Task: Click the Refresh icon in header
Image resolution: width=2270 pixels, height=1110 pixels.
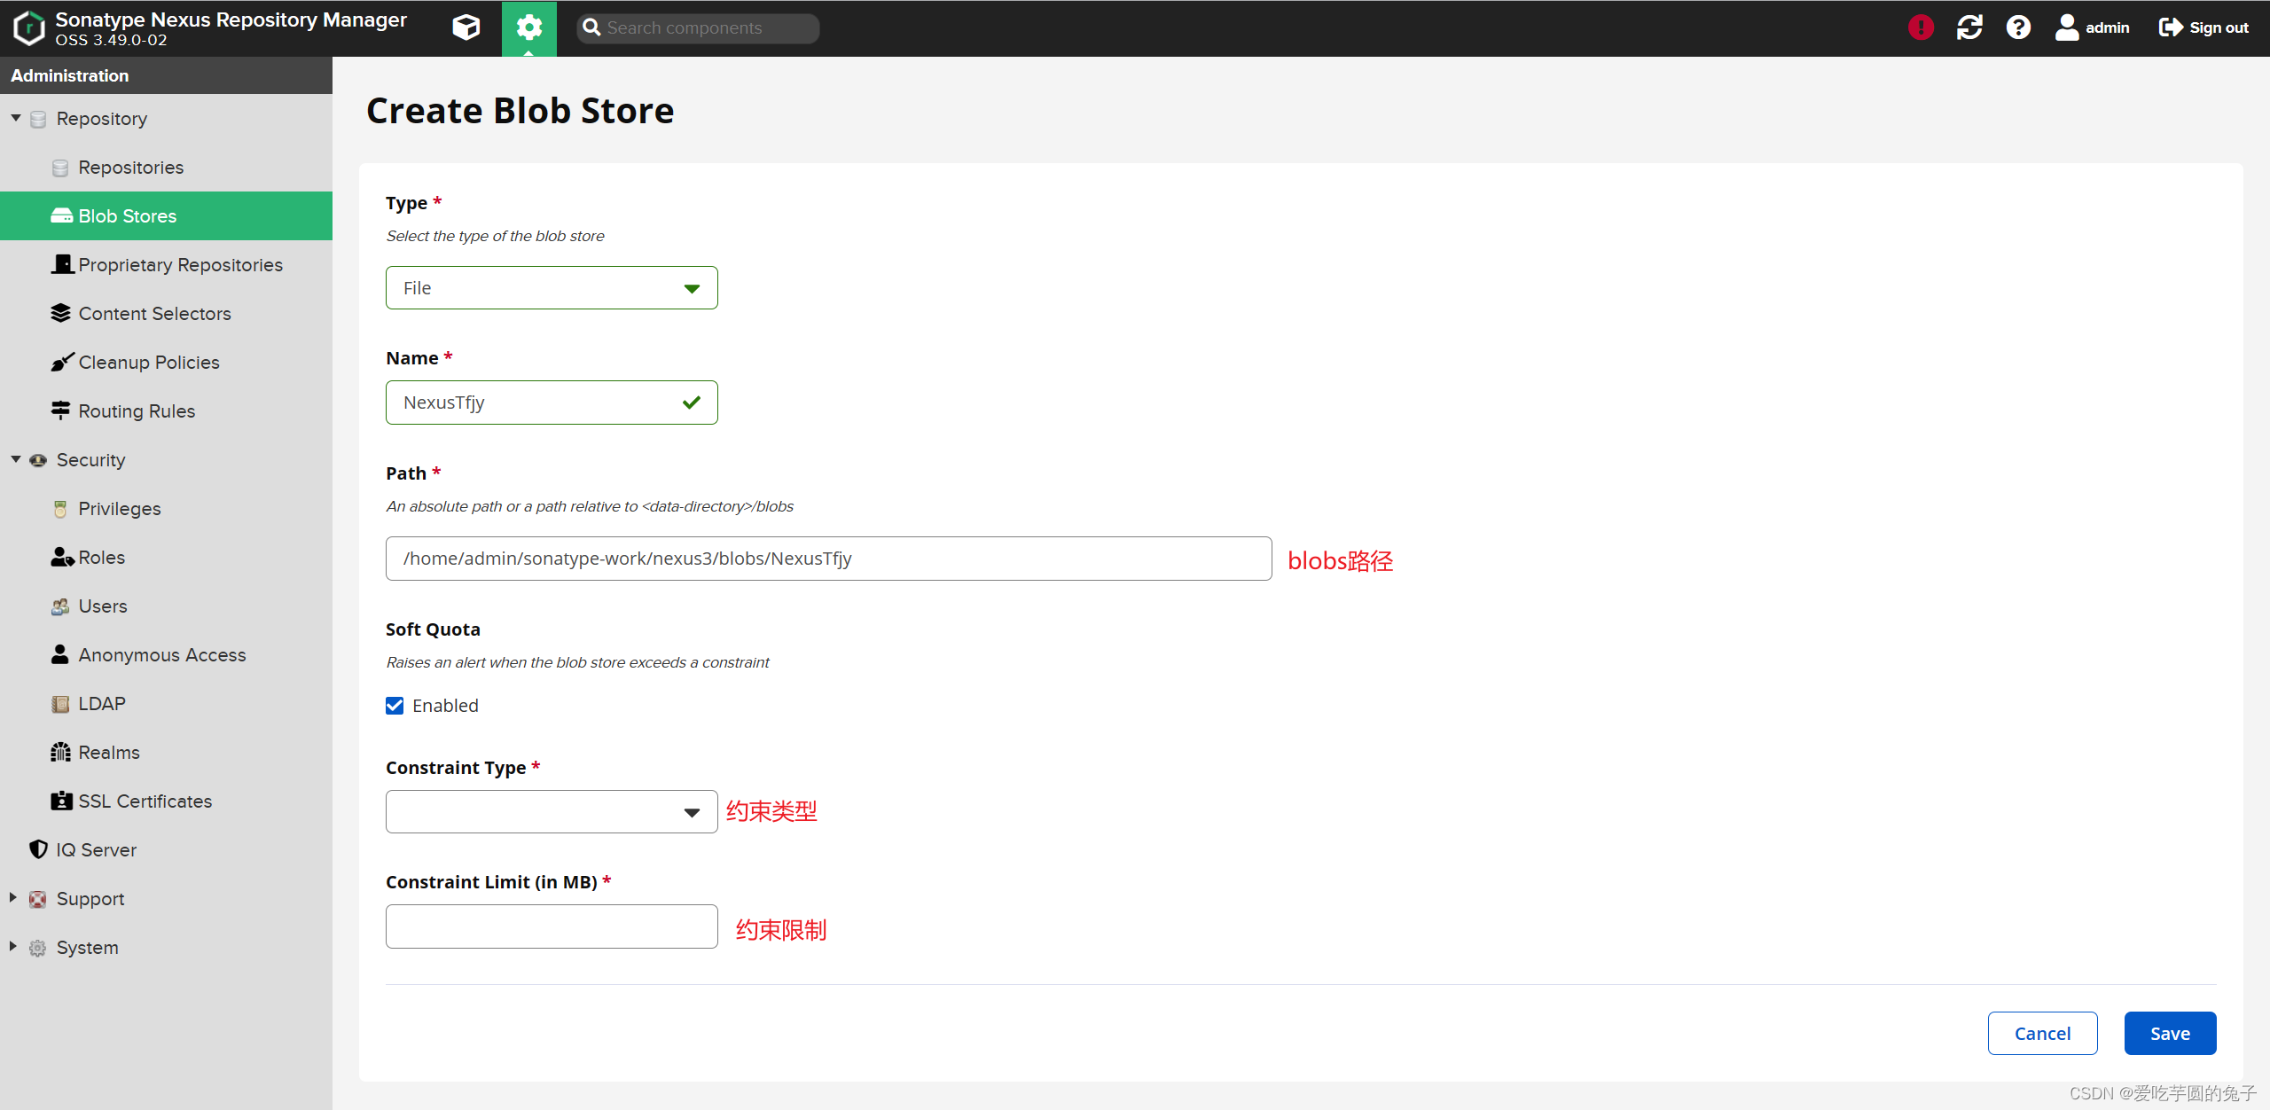Action: (x=1969, y=27)
